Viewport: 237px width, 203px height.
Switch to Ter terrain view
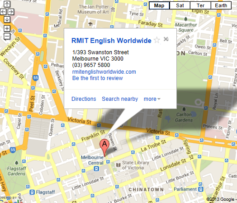pyautogui.click(x=200, y=5)
